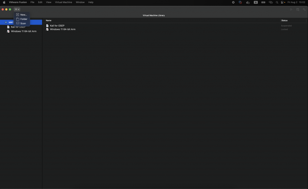Image resolution: width=308 pixels, height=189 pixels.
Task: Click the screen recording status icon in menu bar
Action: click(x=233, y=2)
